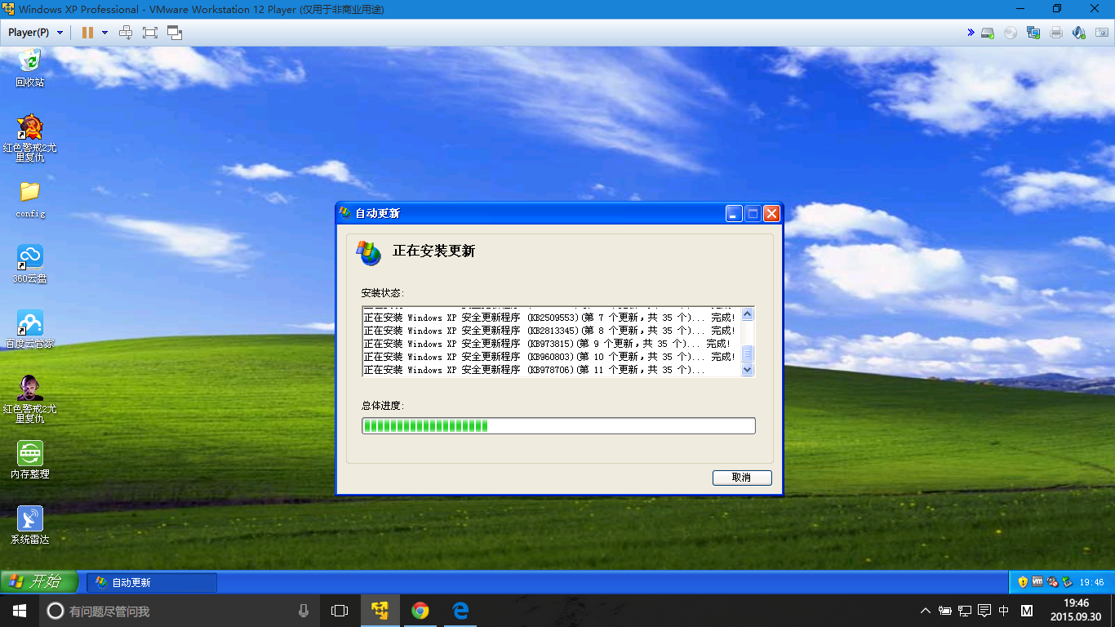The height and width of the screenshot is (627, 1115).
Task: Open the XP 开始 Start menu
Action: pyautogui.click(x=38, y=581)
